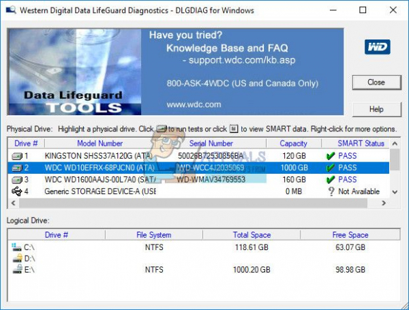Screen dimensions: 409x310
Task: Select WDC WD10EFRX-68PJCN0 model text
Action: [x=100, y=168]
